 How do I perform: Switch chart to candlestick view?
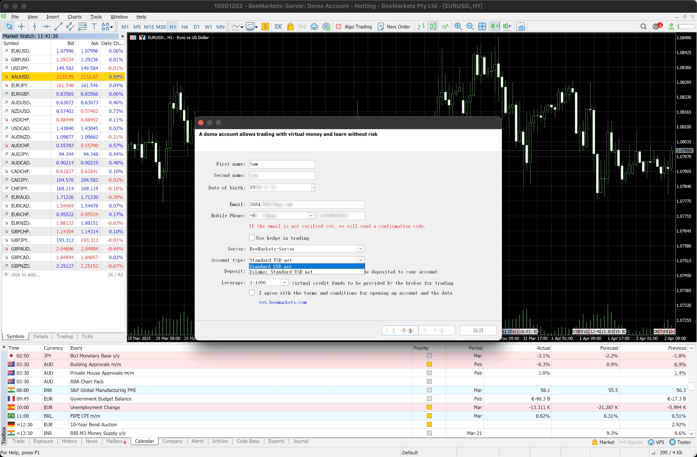click(x=433, y=26)
